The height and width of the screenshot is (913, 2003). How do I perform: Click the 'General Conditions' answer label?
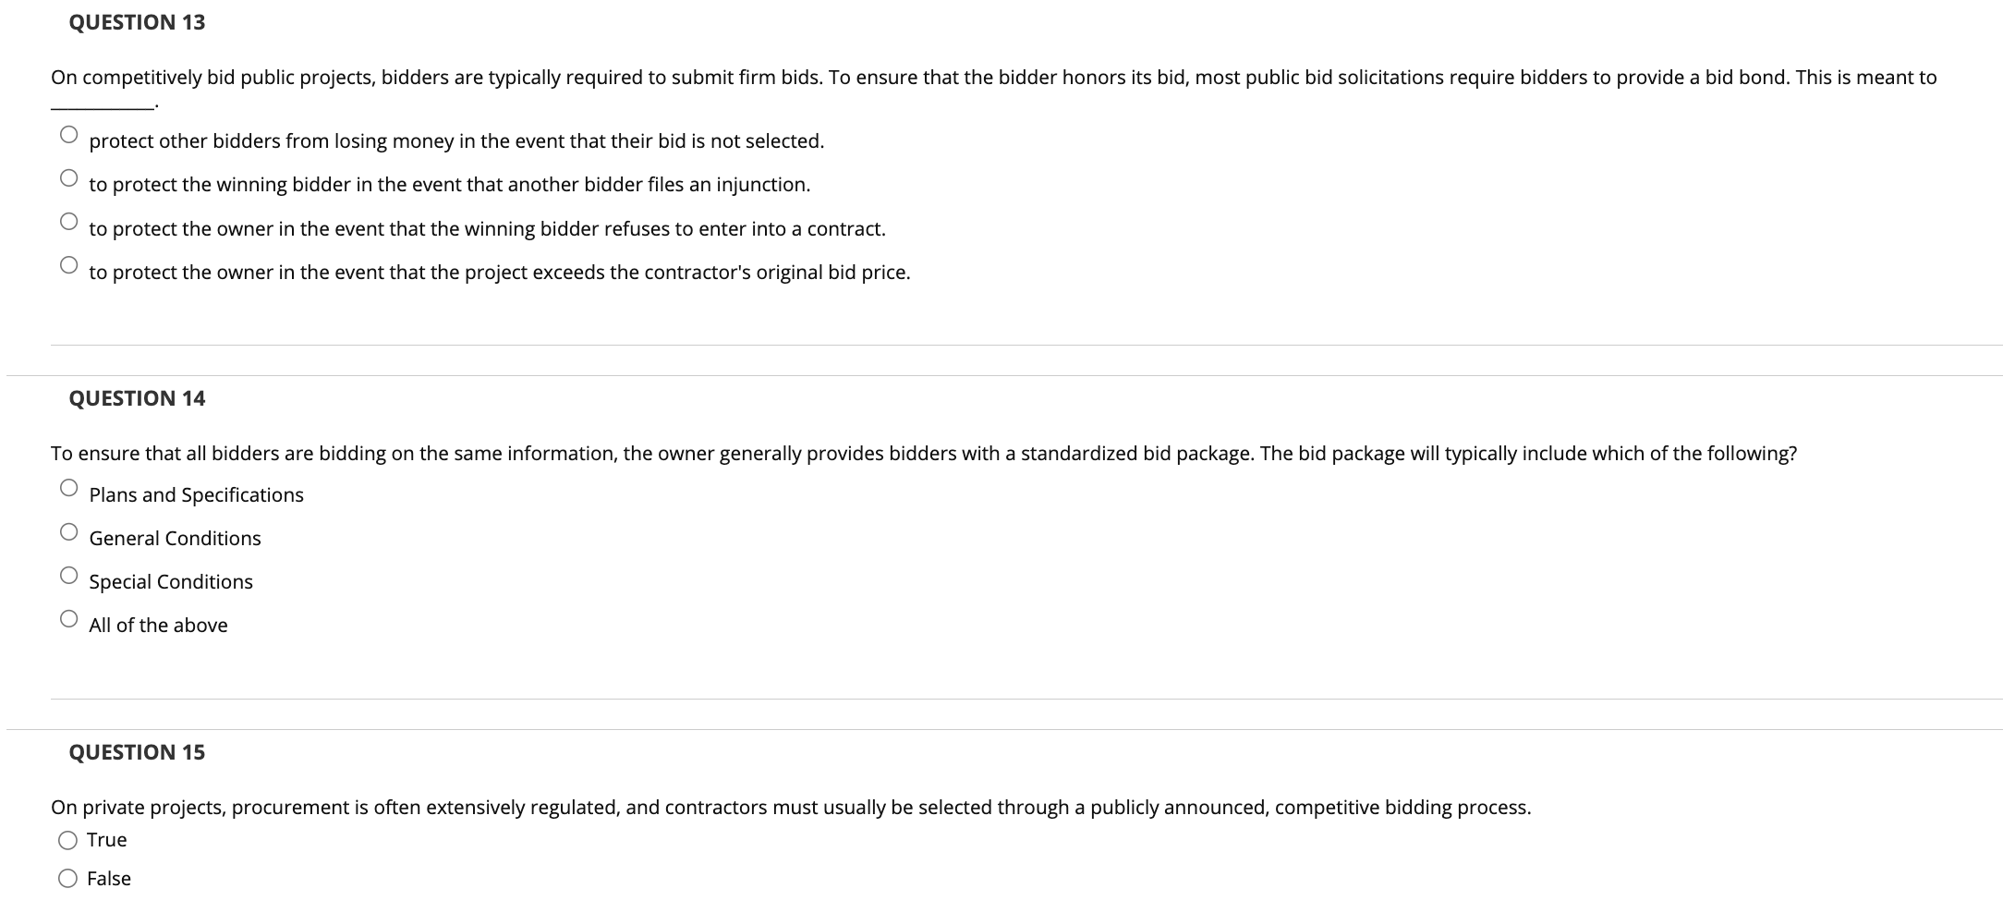point(175,539)
